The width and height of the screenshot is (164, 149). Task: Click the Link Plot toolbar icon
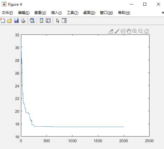coord(32,21)
